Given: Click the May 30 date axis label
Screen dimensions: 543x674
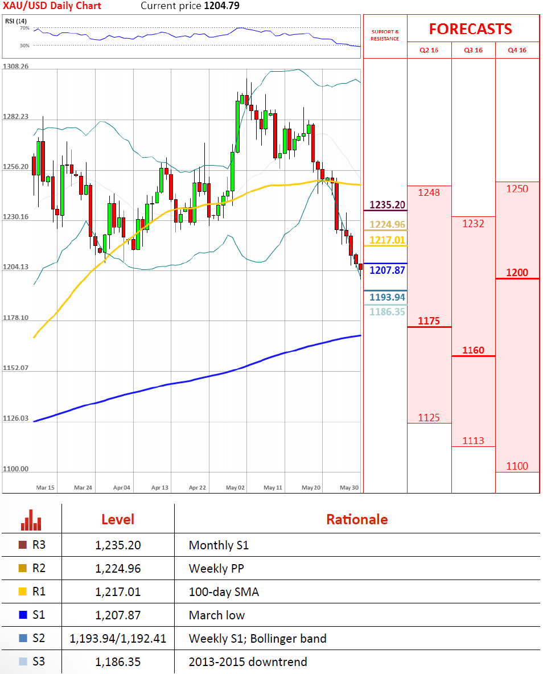Looking at the screenshot, I should tap(349, 487).
